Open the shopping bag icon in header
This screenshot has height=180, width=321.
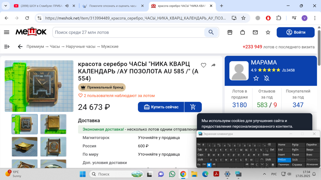[243, 32]
